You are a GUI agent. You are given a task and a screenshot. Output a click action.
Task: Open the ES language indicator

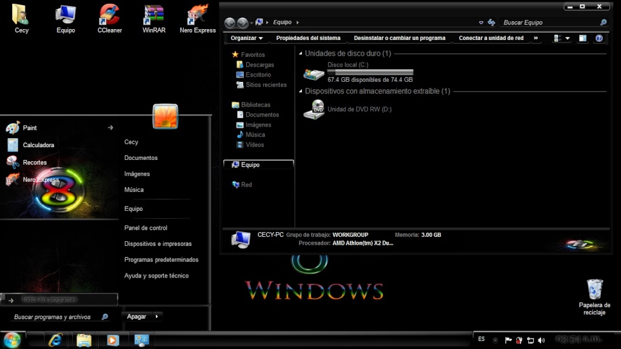(481, 339)
